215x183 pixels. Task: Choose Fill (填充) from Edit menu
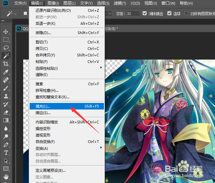pos(67,106)
